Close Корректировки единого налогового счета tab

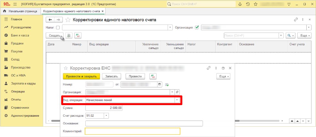coord(102,11)
